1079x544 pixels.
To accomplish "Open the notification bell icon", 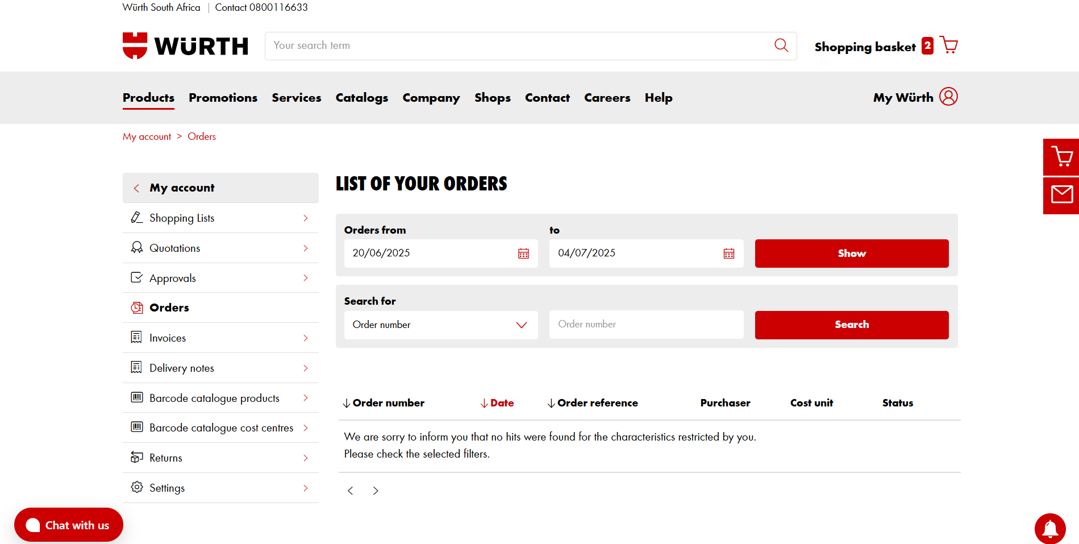I will coord(1050,529).
